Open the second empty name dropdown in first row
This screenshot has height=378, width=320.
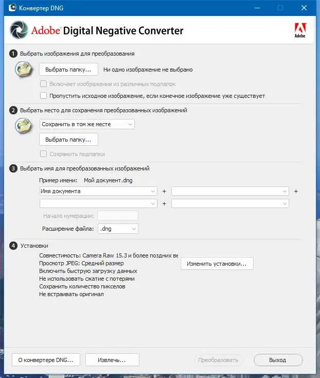tap(230, 191)
